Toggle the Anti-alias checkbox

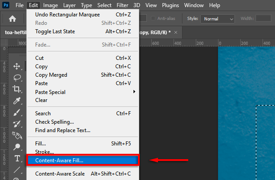153,18
